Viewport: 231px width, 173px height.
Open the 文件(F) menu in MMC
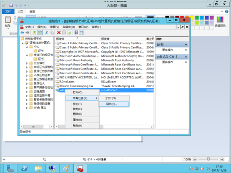[x=29, y=27]
